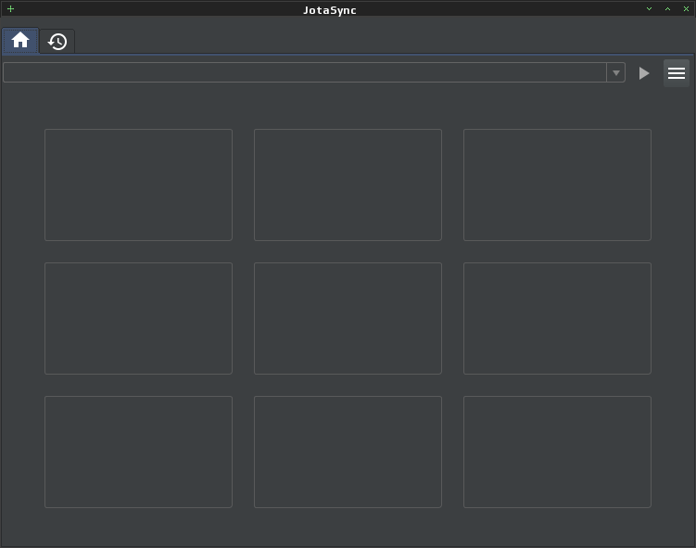Maximize the JotaSync window
Screen dimensions: 696x548
point(667,9)
